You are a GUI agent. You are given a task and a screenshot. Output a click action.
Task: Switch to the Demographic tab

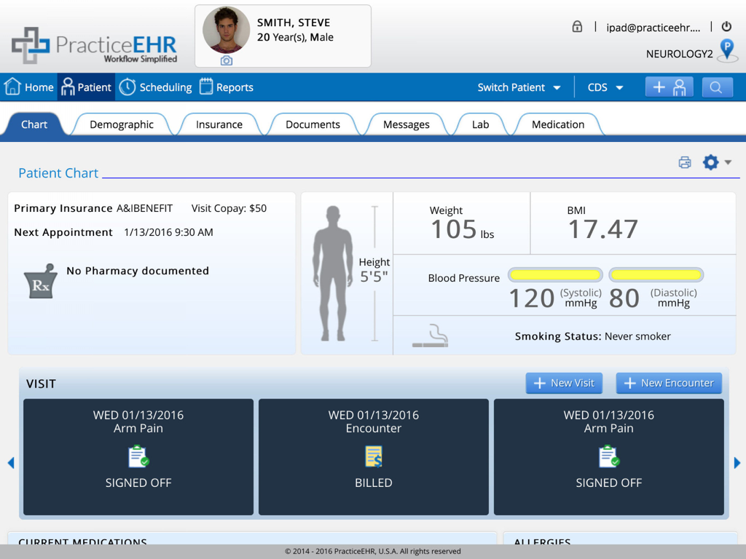pos(121,124)
